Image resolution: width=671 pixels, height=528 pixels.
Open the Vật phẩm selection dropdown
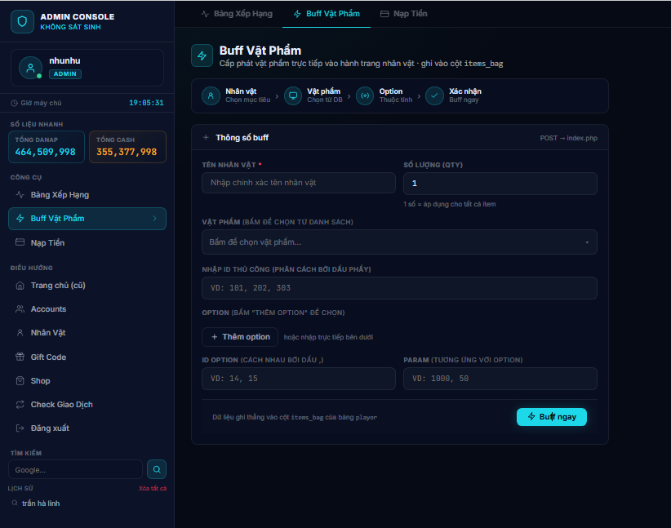pos(399,242)
